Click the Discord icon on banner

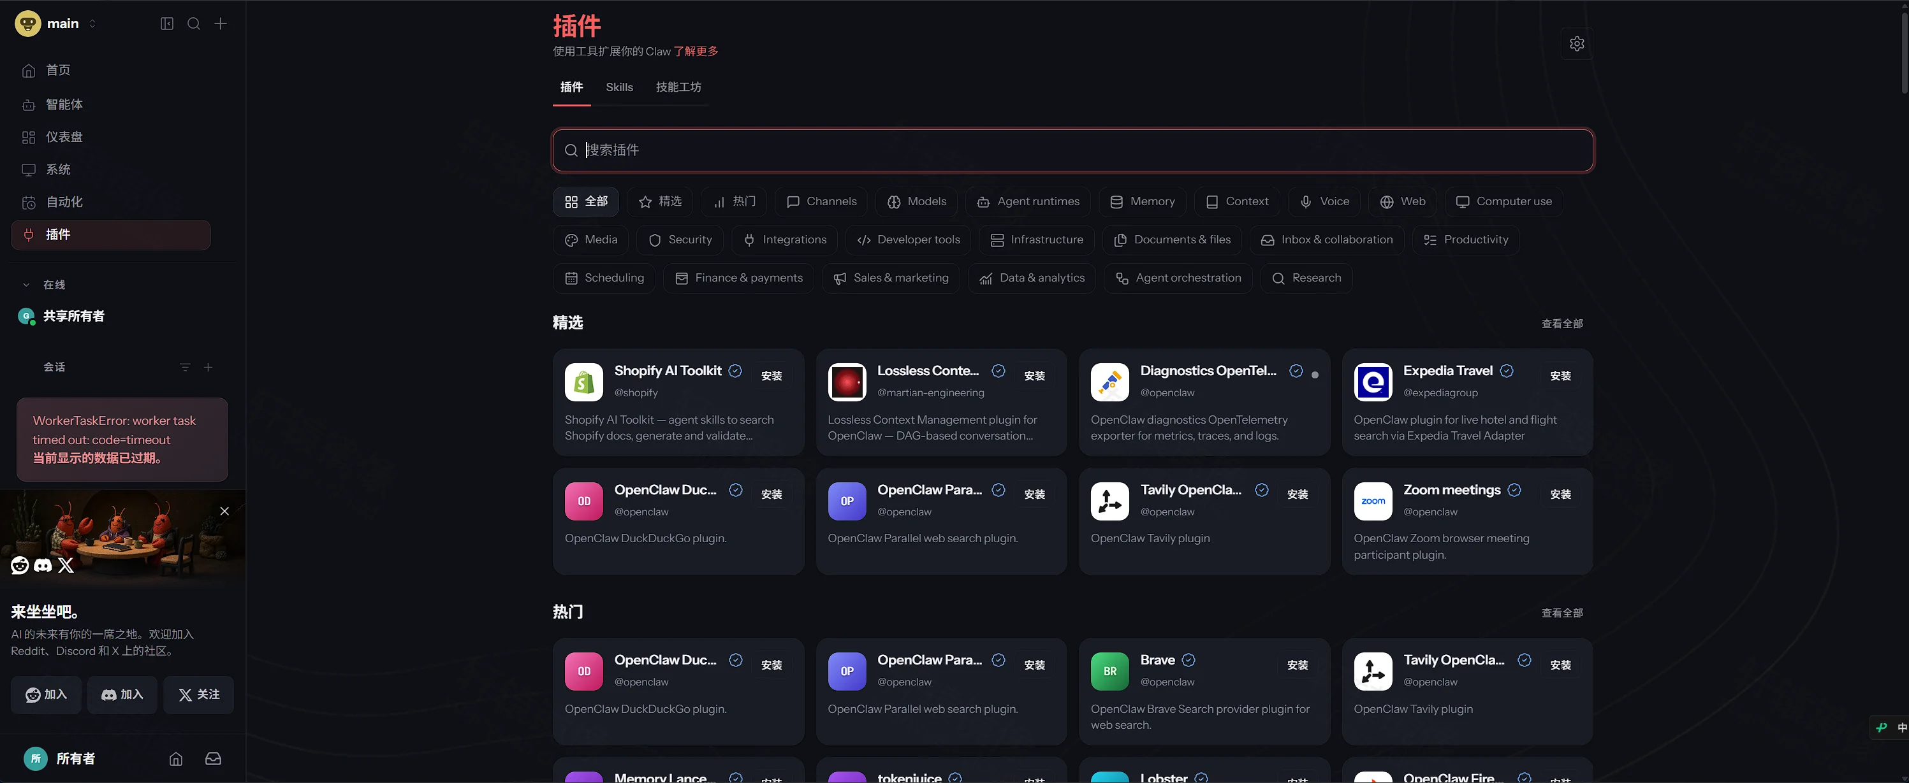click(x=43, y=565)
